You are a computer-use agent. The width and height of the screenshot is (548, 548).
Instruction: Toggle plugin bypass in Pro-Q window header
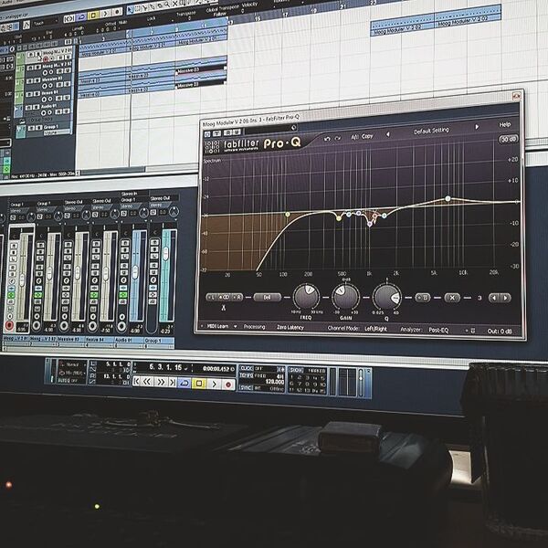tap(207, 134)
